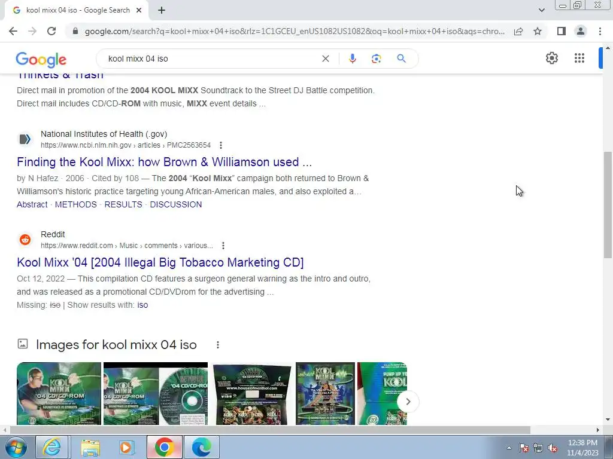Click the scrollbar up arrow

point(608,48)
